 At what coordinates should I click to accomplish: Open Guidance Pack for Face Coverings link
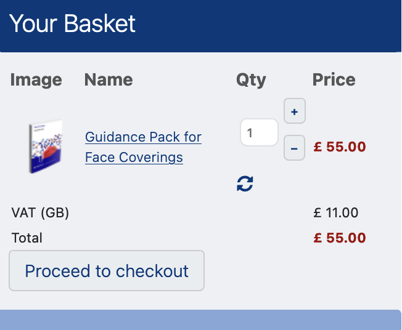(143, 147)
